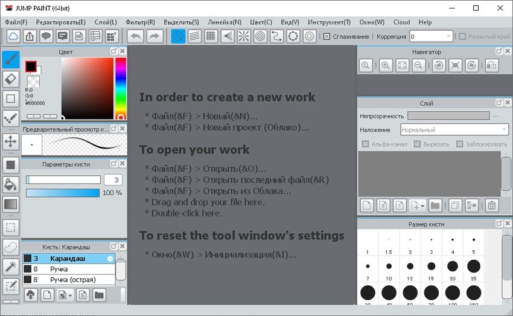Click the add layer folder icon

click(x=435, y=205)
